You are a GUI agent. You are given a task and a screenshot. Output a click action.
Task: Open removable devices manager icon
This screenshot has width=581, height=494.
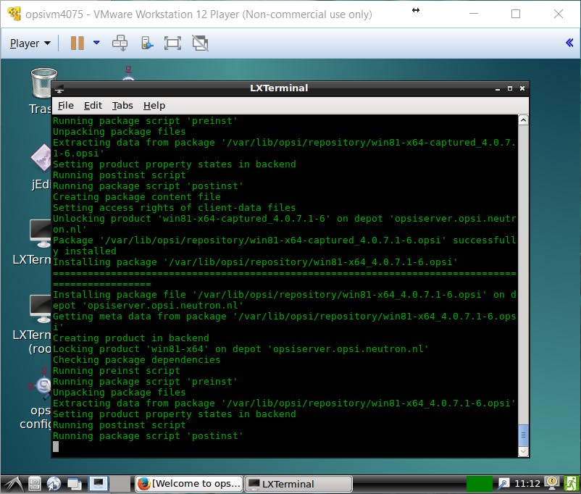click(147, 43)
